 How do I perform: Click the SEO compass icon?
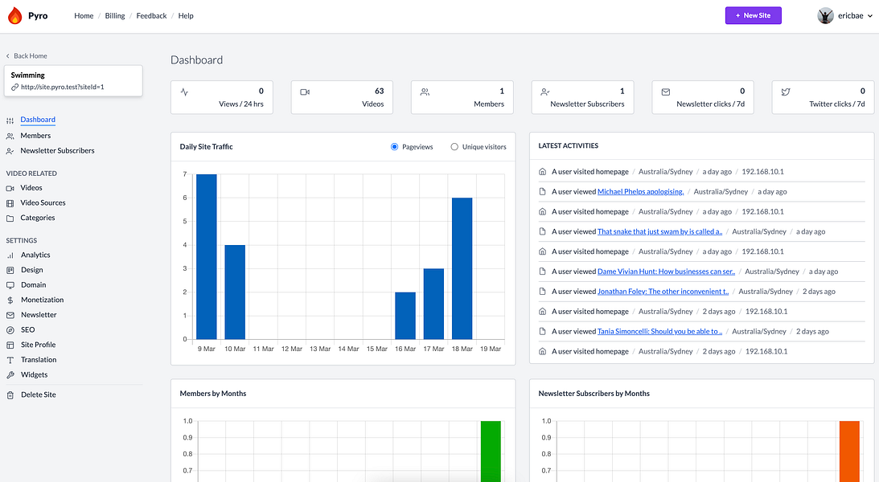(x=10, y=330)
